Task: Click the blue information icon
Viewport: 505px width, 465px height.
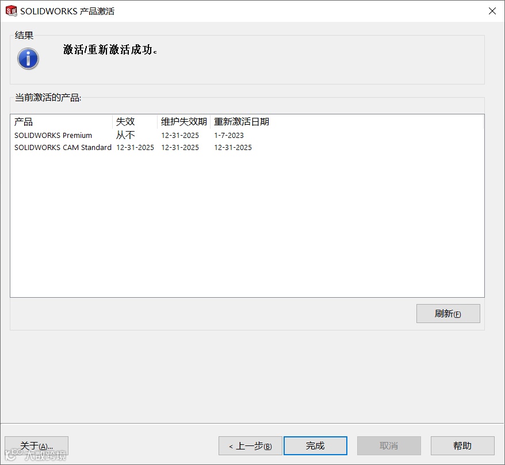Action: (x=28, y=59)
